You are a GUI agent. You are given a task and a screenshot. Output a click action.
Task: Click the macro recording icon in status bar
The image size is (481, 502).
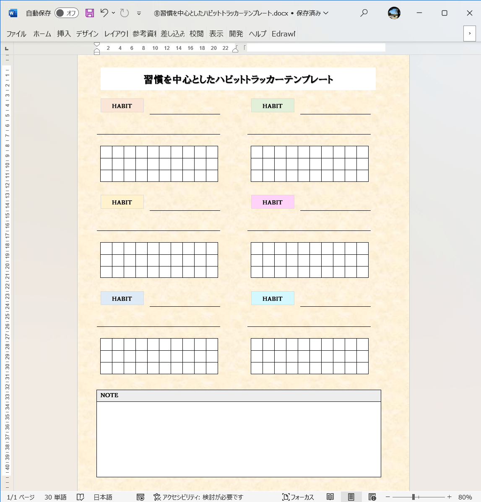[140, 497]
